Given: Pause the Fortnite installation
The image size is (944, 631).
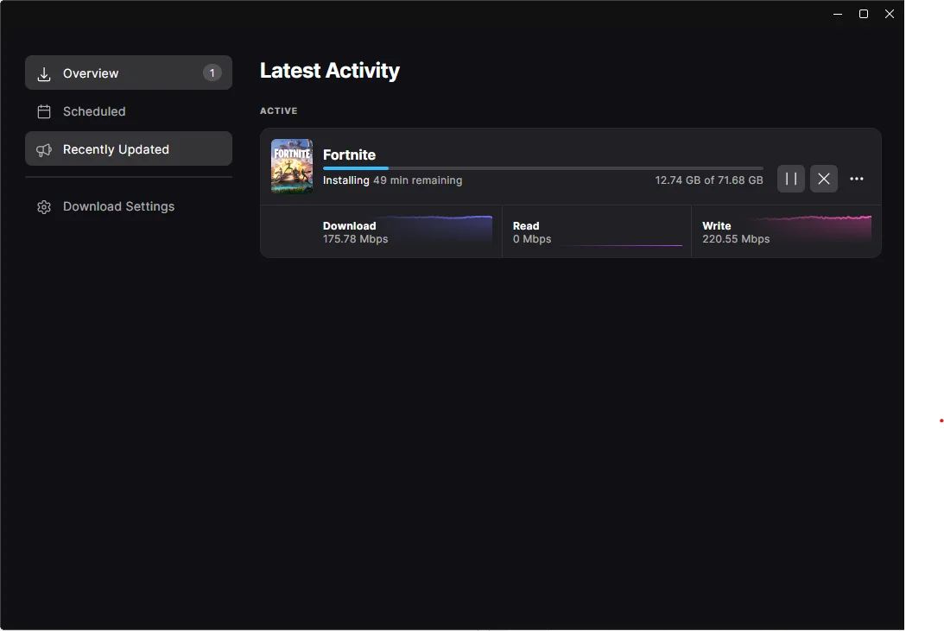Looking at the screenshot, I should [791, 179].
